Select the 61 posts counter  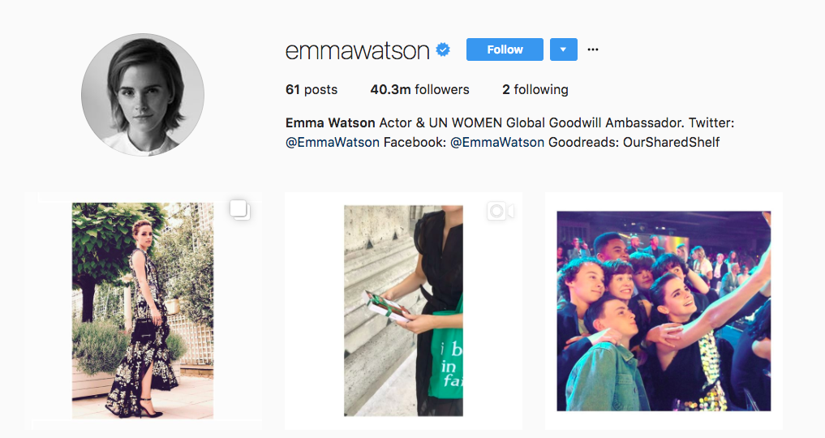click(312, 90)
